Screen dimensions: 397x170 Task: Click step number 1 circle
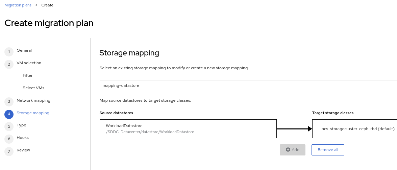(x=9, y=52)
